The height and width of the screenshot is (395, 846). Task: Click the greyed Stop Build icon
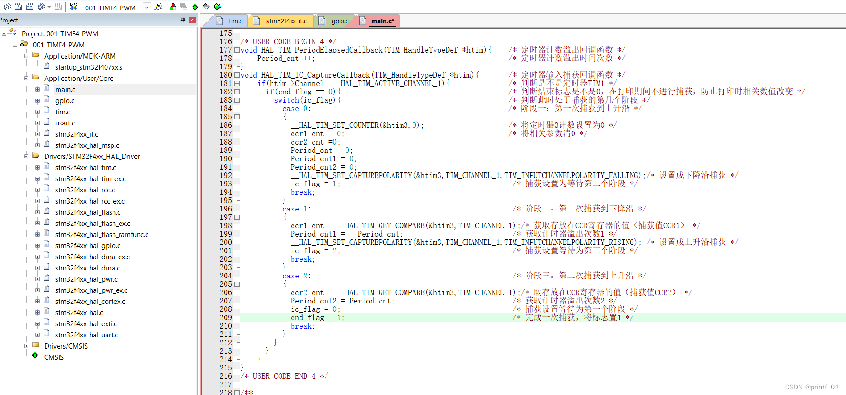(x=59, y=7)
